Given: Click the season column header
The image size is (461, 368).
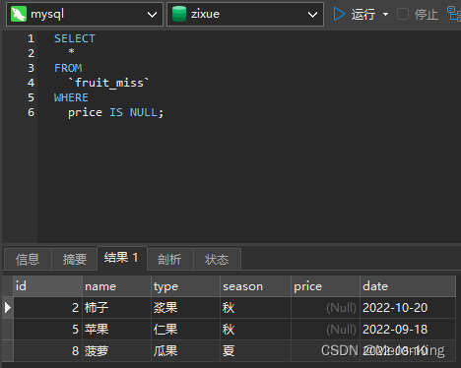Looking at the screenshot, I should (255, 286).
